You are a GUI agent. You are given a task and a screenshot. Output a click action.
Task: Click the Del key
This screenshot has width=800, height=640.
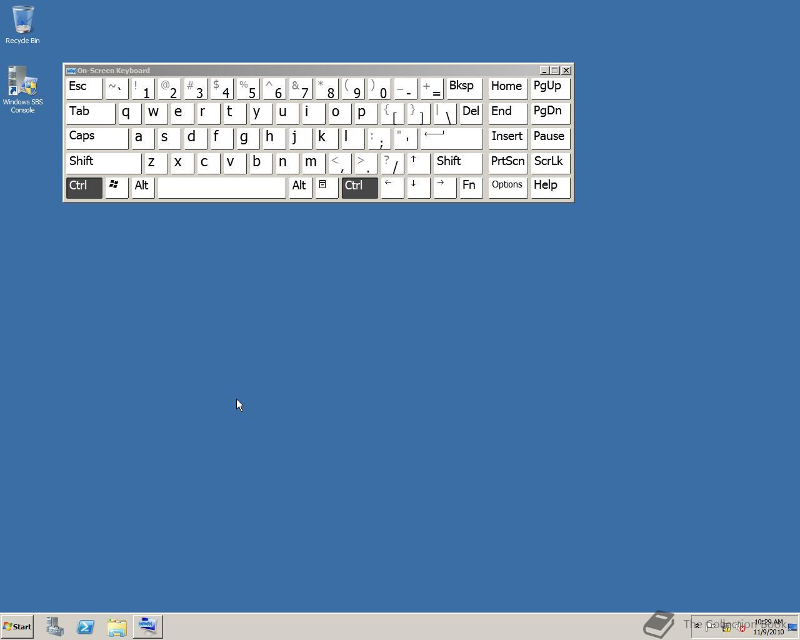[471, 113]
